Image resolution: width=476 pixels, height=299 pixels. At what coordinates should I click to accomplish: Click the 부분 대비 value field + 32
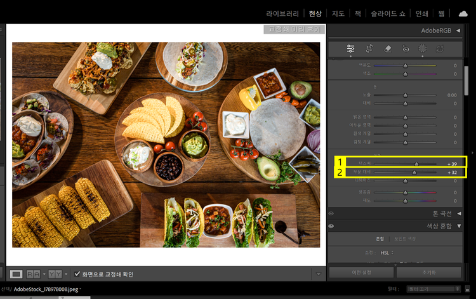tap(452, 173)
